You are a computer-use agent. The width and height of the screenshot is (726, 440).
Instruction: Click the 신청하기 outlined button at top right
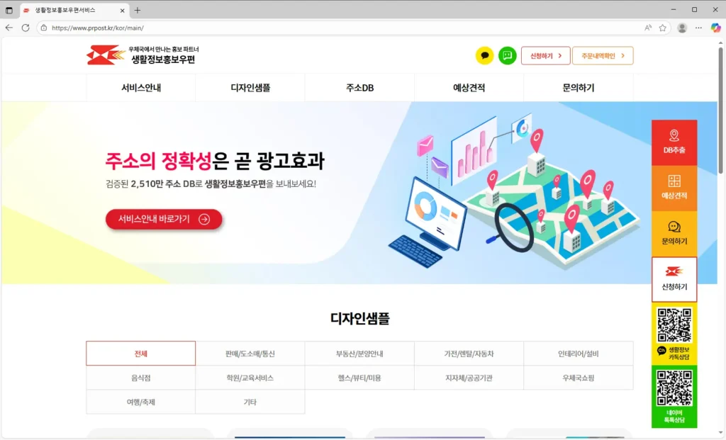point(545,55)
